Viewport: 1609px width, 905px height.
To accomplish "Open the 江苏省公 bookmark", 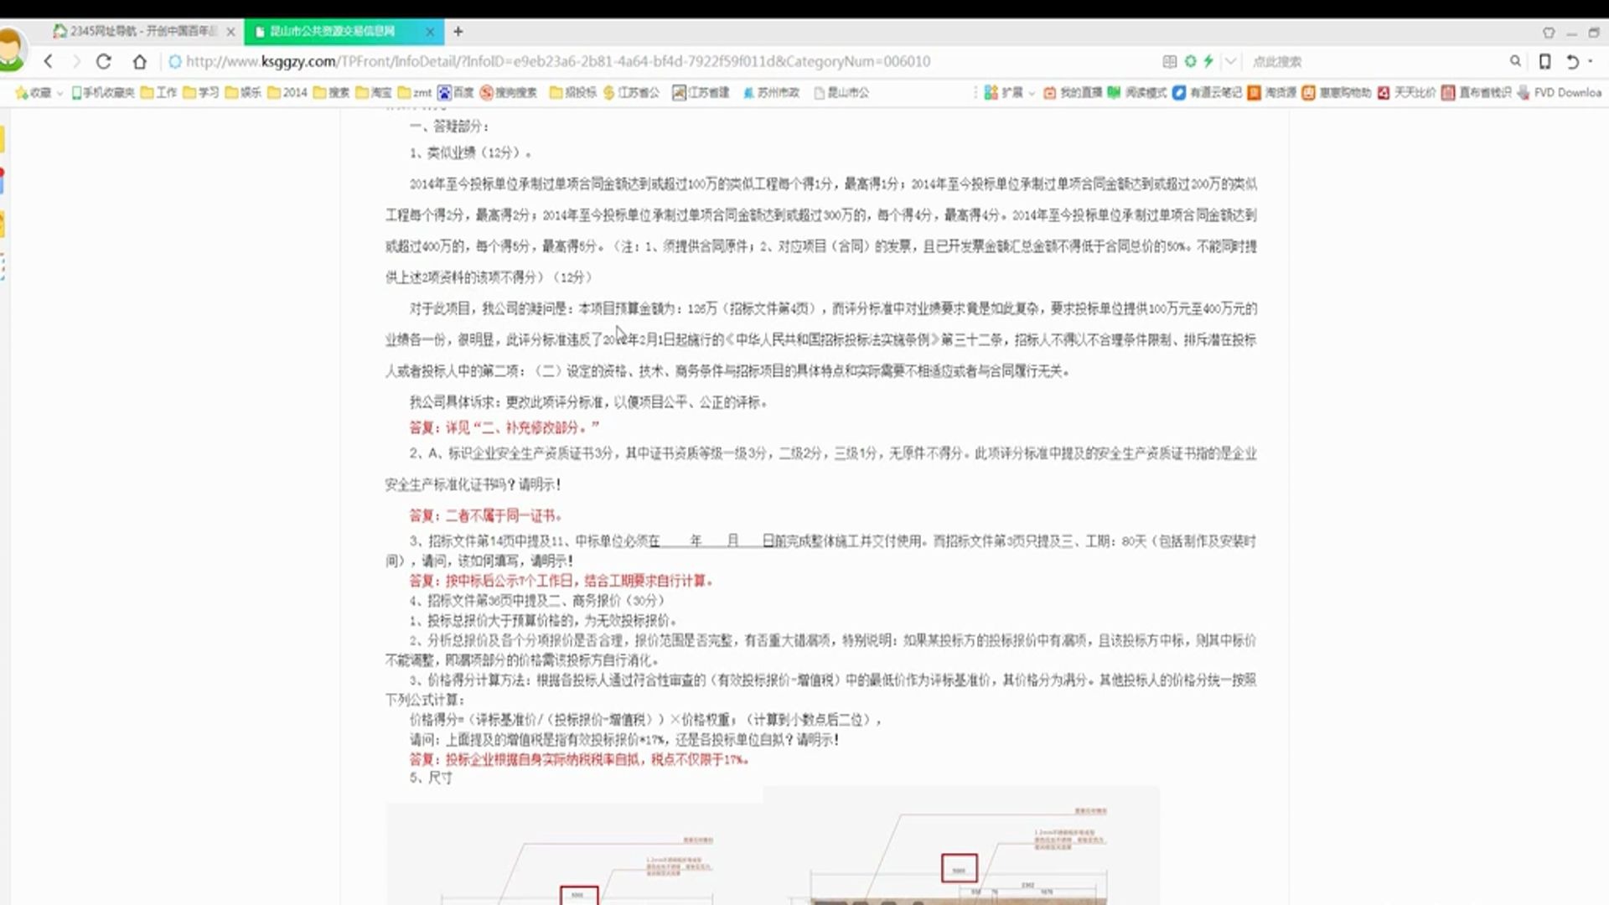I will (x=631, y=92).
